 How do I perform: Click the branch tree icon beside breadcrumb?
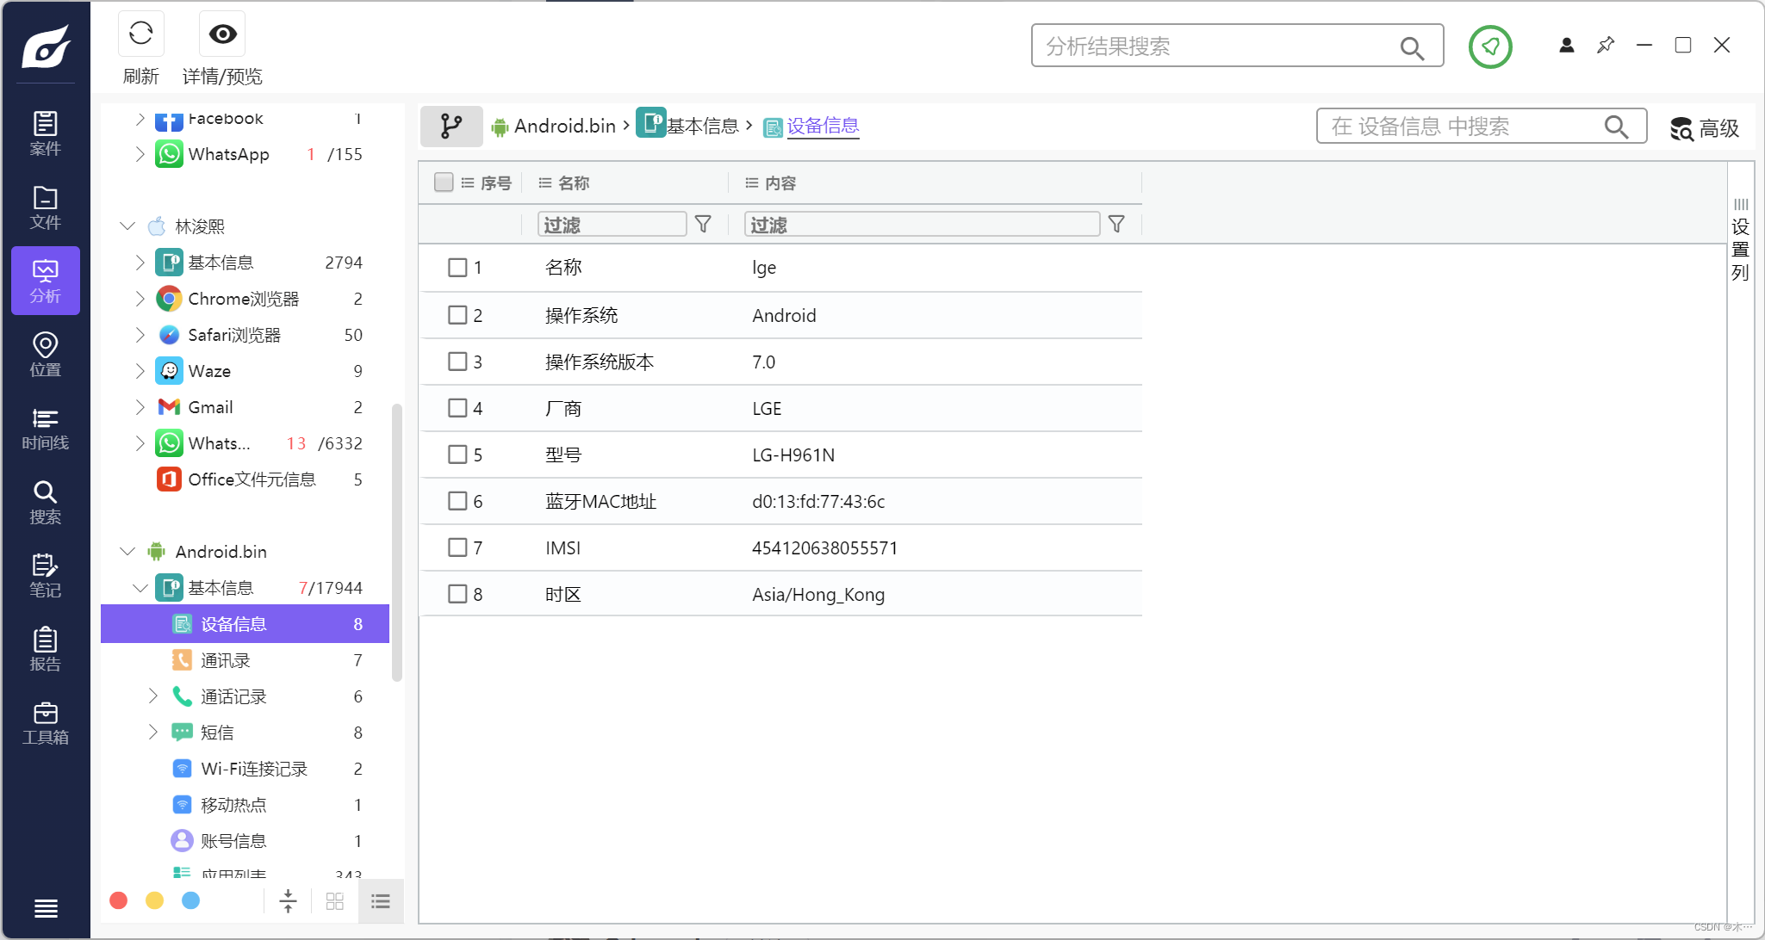click(x=451, y=127)
